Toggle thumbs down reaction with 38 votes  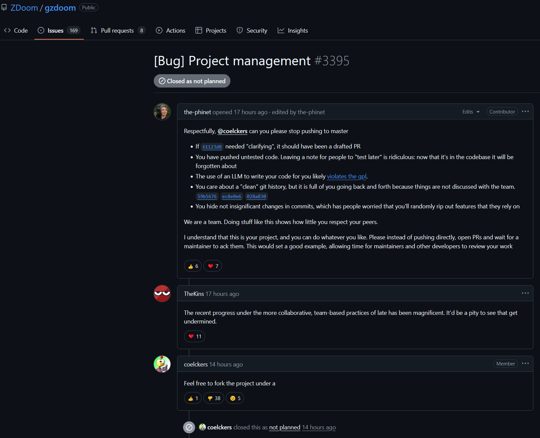pos(214,398)
